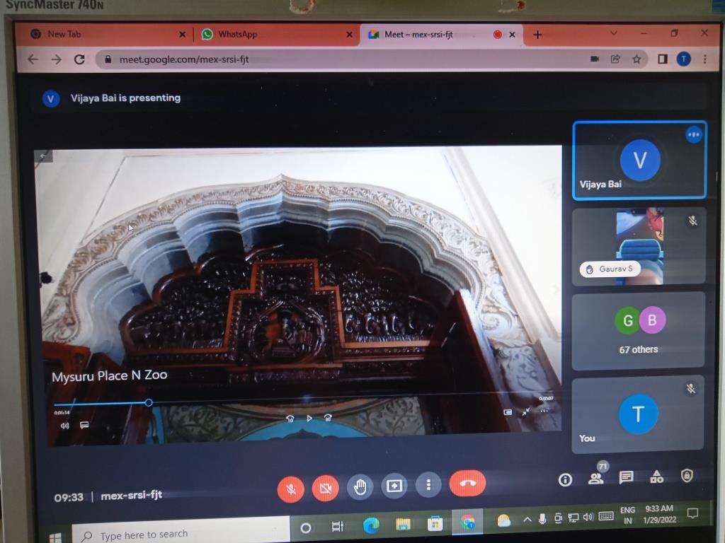Skip forward 30 seconds in video
This screenshot has width=725, height=543.
click(328, 417)
